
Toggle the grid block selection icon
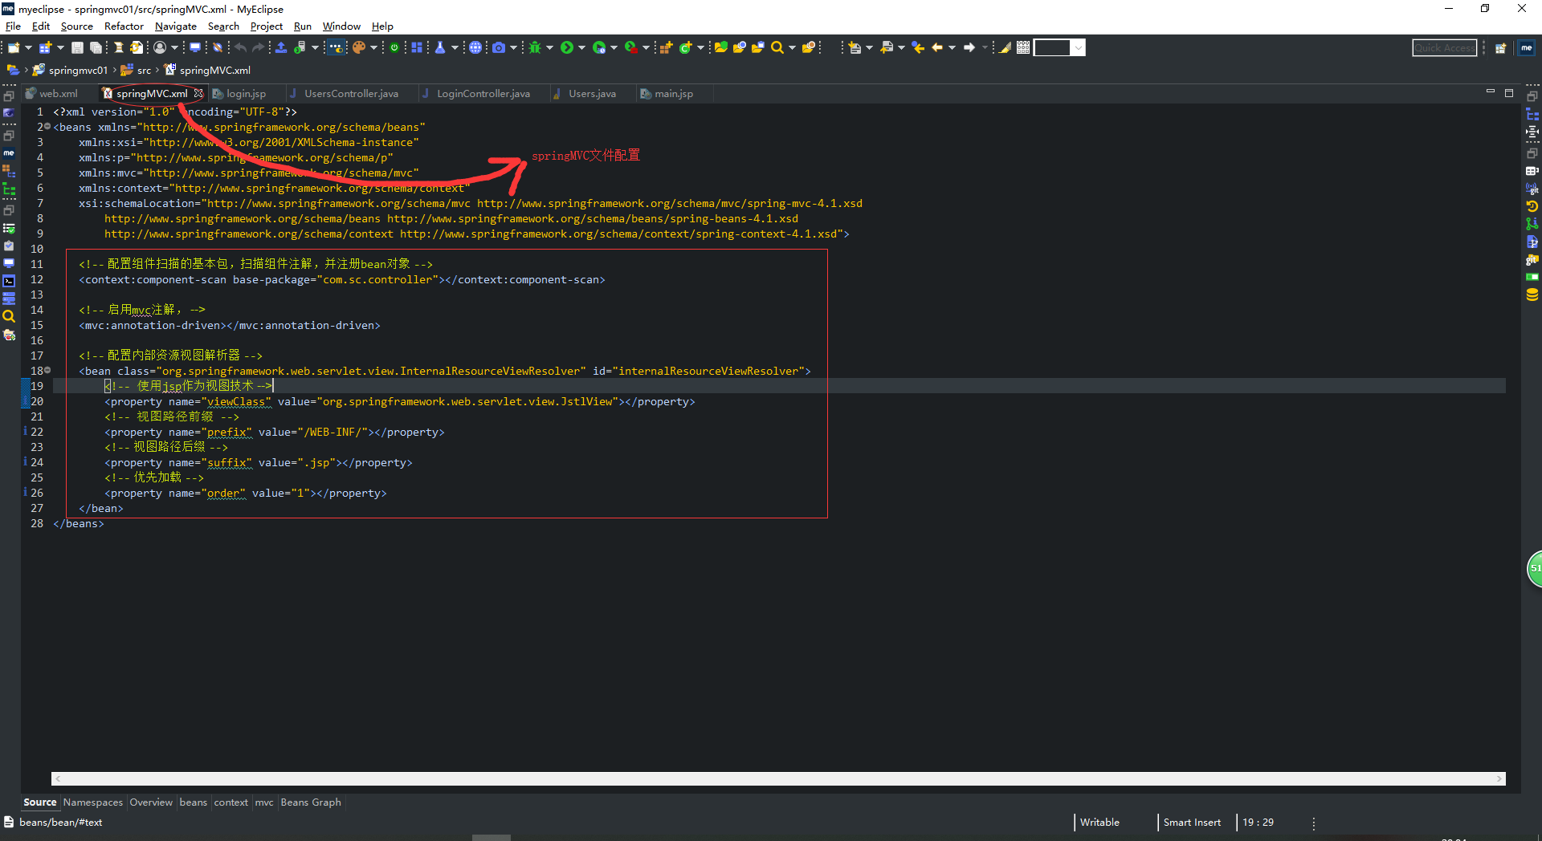pyautogui.click(x=1023, y=48)
